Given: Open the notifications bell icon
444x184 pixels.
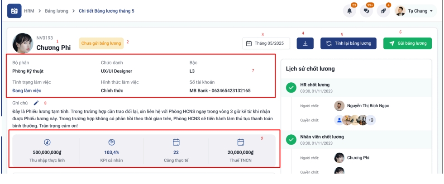Looking at the screenshot, I should click(x=349, y=11).
